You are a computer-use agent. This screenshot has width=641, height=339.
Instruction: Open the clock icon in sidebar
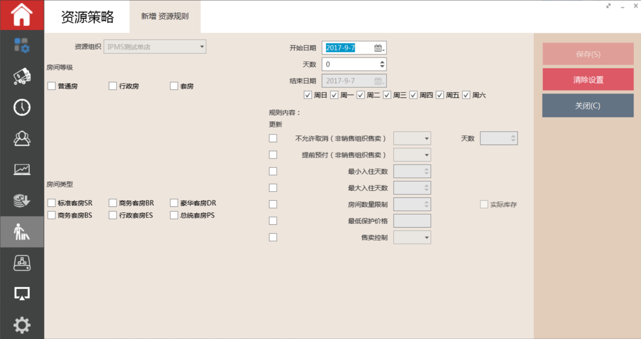point(22,107)
